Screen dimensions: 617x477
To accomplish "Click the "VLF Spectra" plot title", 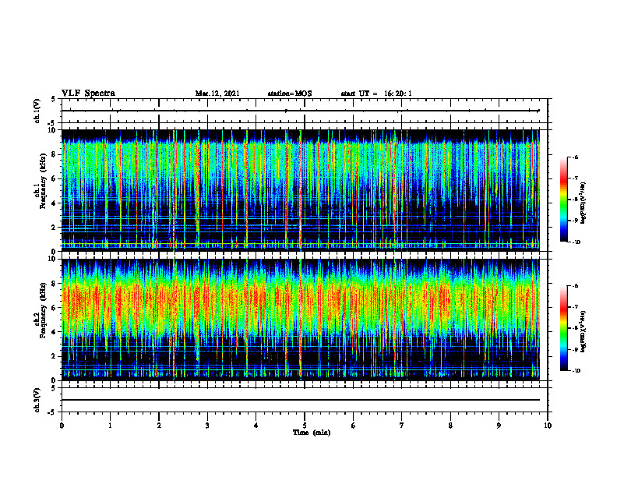I will (x=88, y=94).
